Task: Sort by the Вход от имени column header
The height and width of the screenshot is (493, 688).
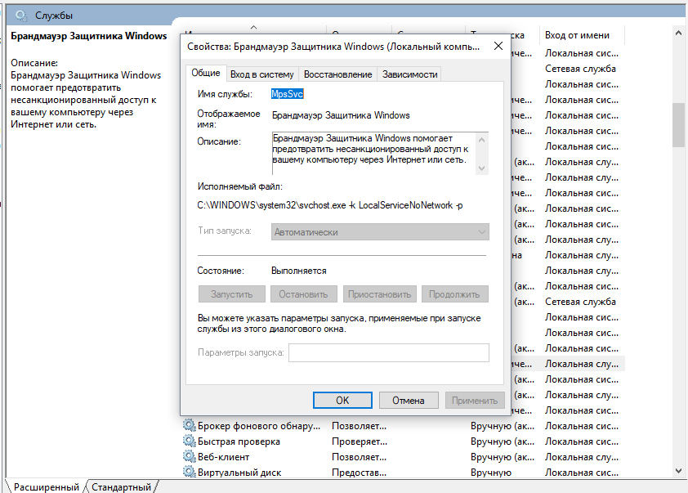Action: (581, 35)
